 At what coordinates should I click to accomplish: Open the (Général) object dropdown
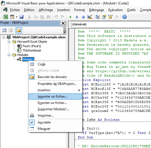pos(111,24)
